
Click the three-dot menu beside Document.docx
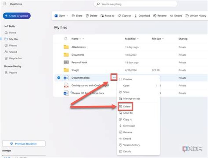tap(114, 77)
